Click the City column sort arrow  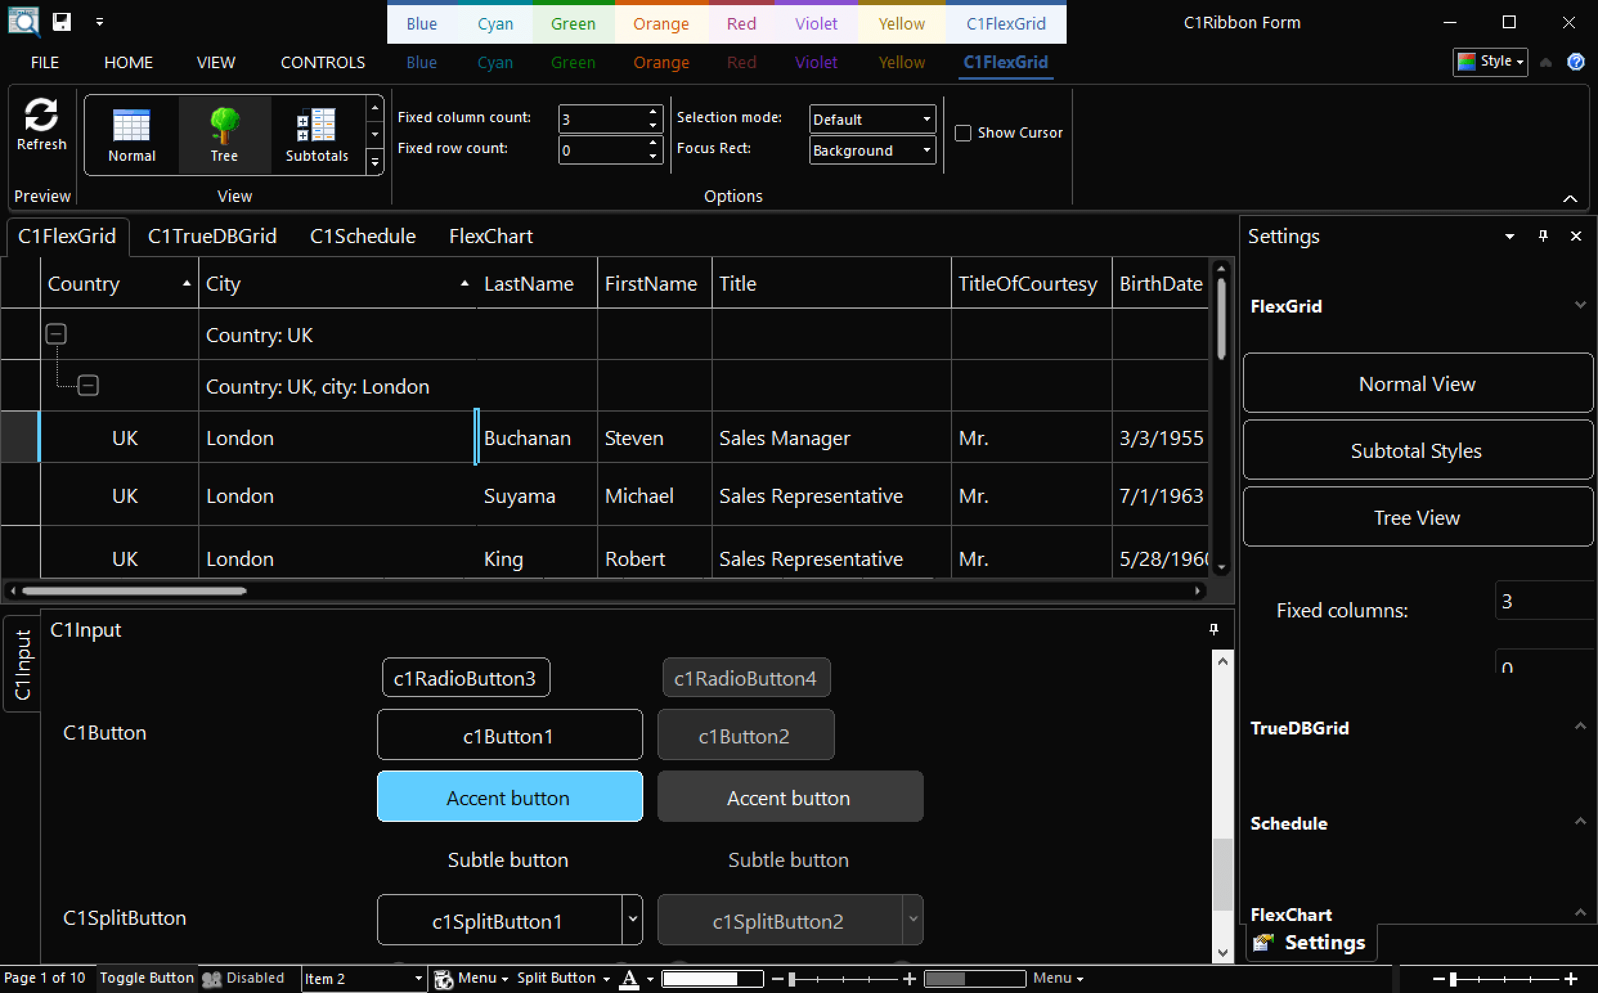(x=464, y=283)
